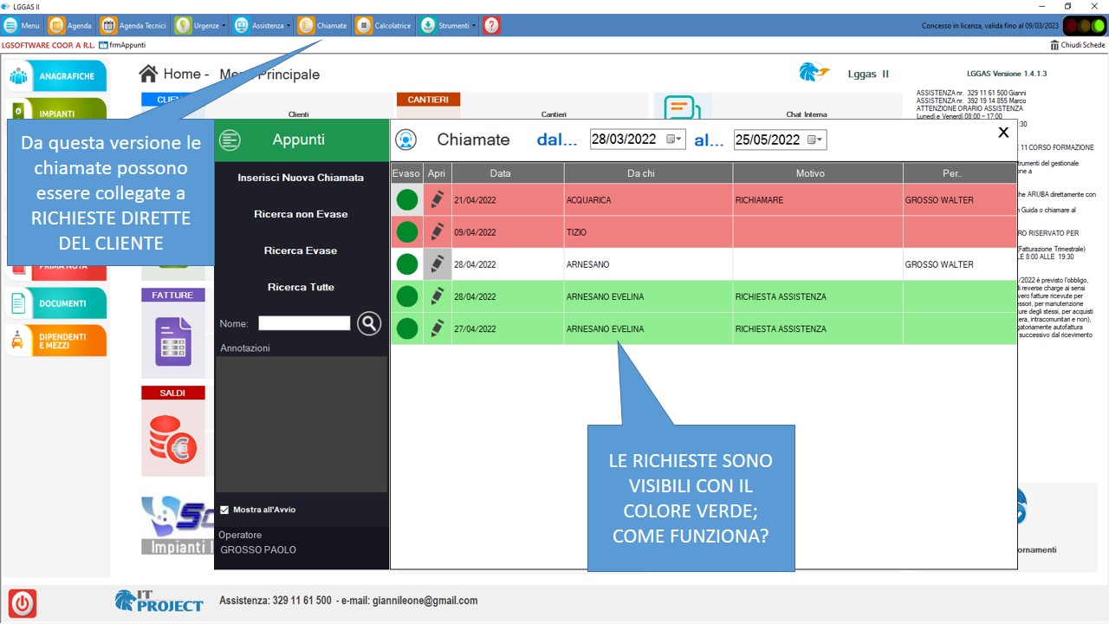
Task: Click the Home house icon
Action: coord(149,75)
